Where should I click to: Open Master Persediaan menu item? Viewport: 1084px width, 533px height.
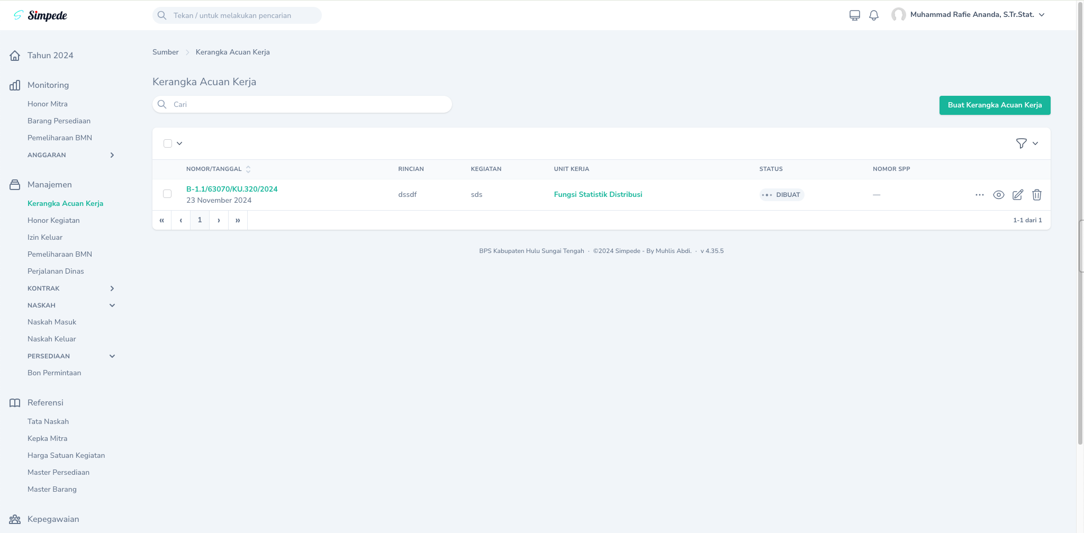59,473
